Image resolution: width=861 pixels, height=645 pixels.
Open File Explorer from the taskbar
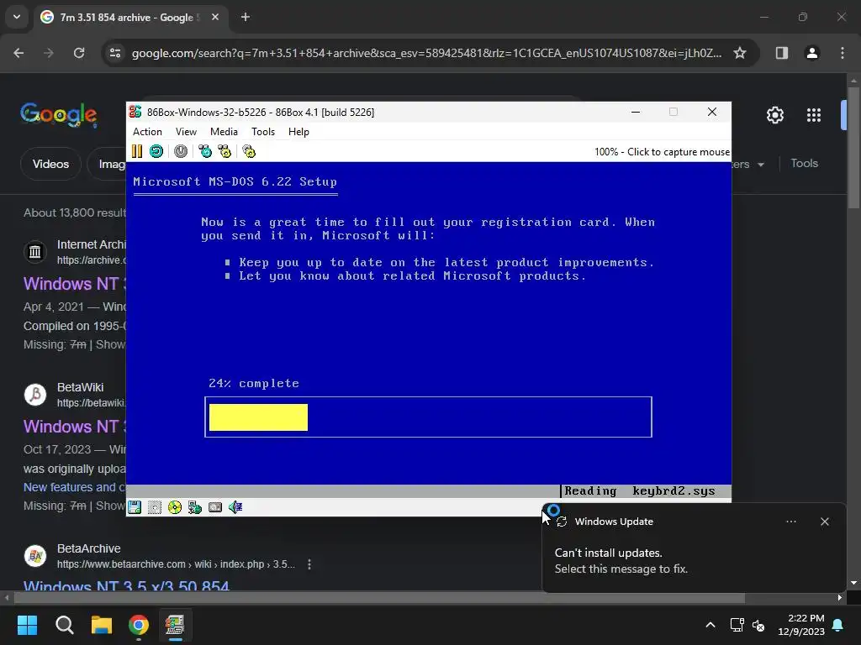coord(102,625)
